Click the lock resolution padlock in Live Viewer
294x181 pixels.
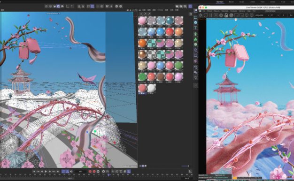(x=226, y=15)
